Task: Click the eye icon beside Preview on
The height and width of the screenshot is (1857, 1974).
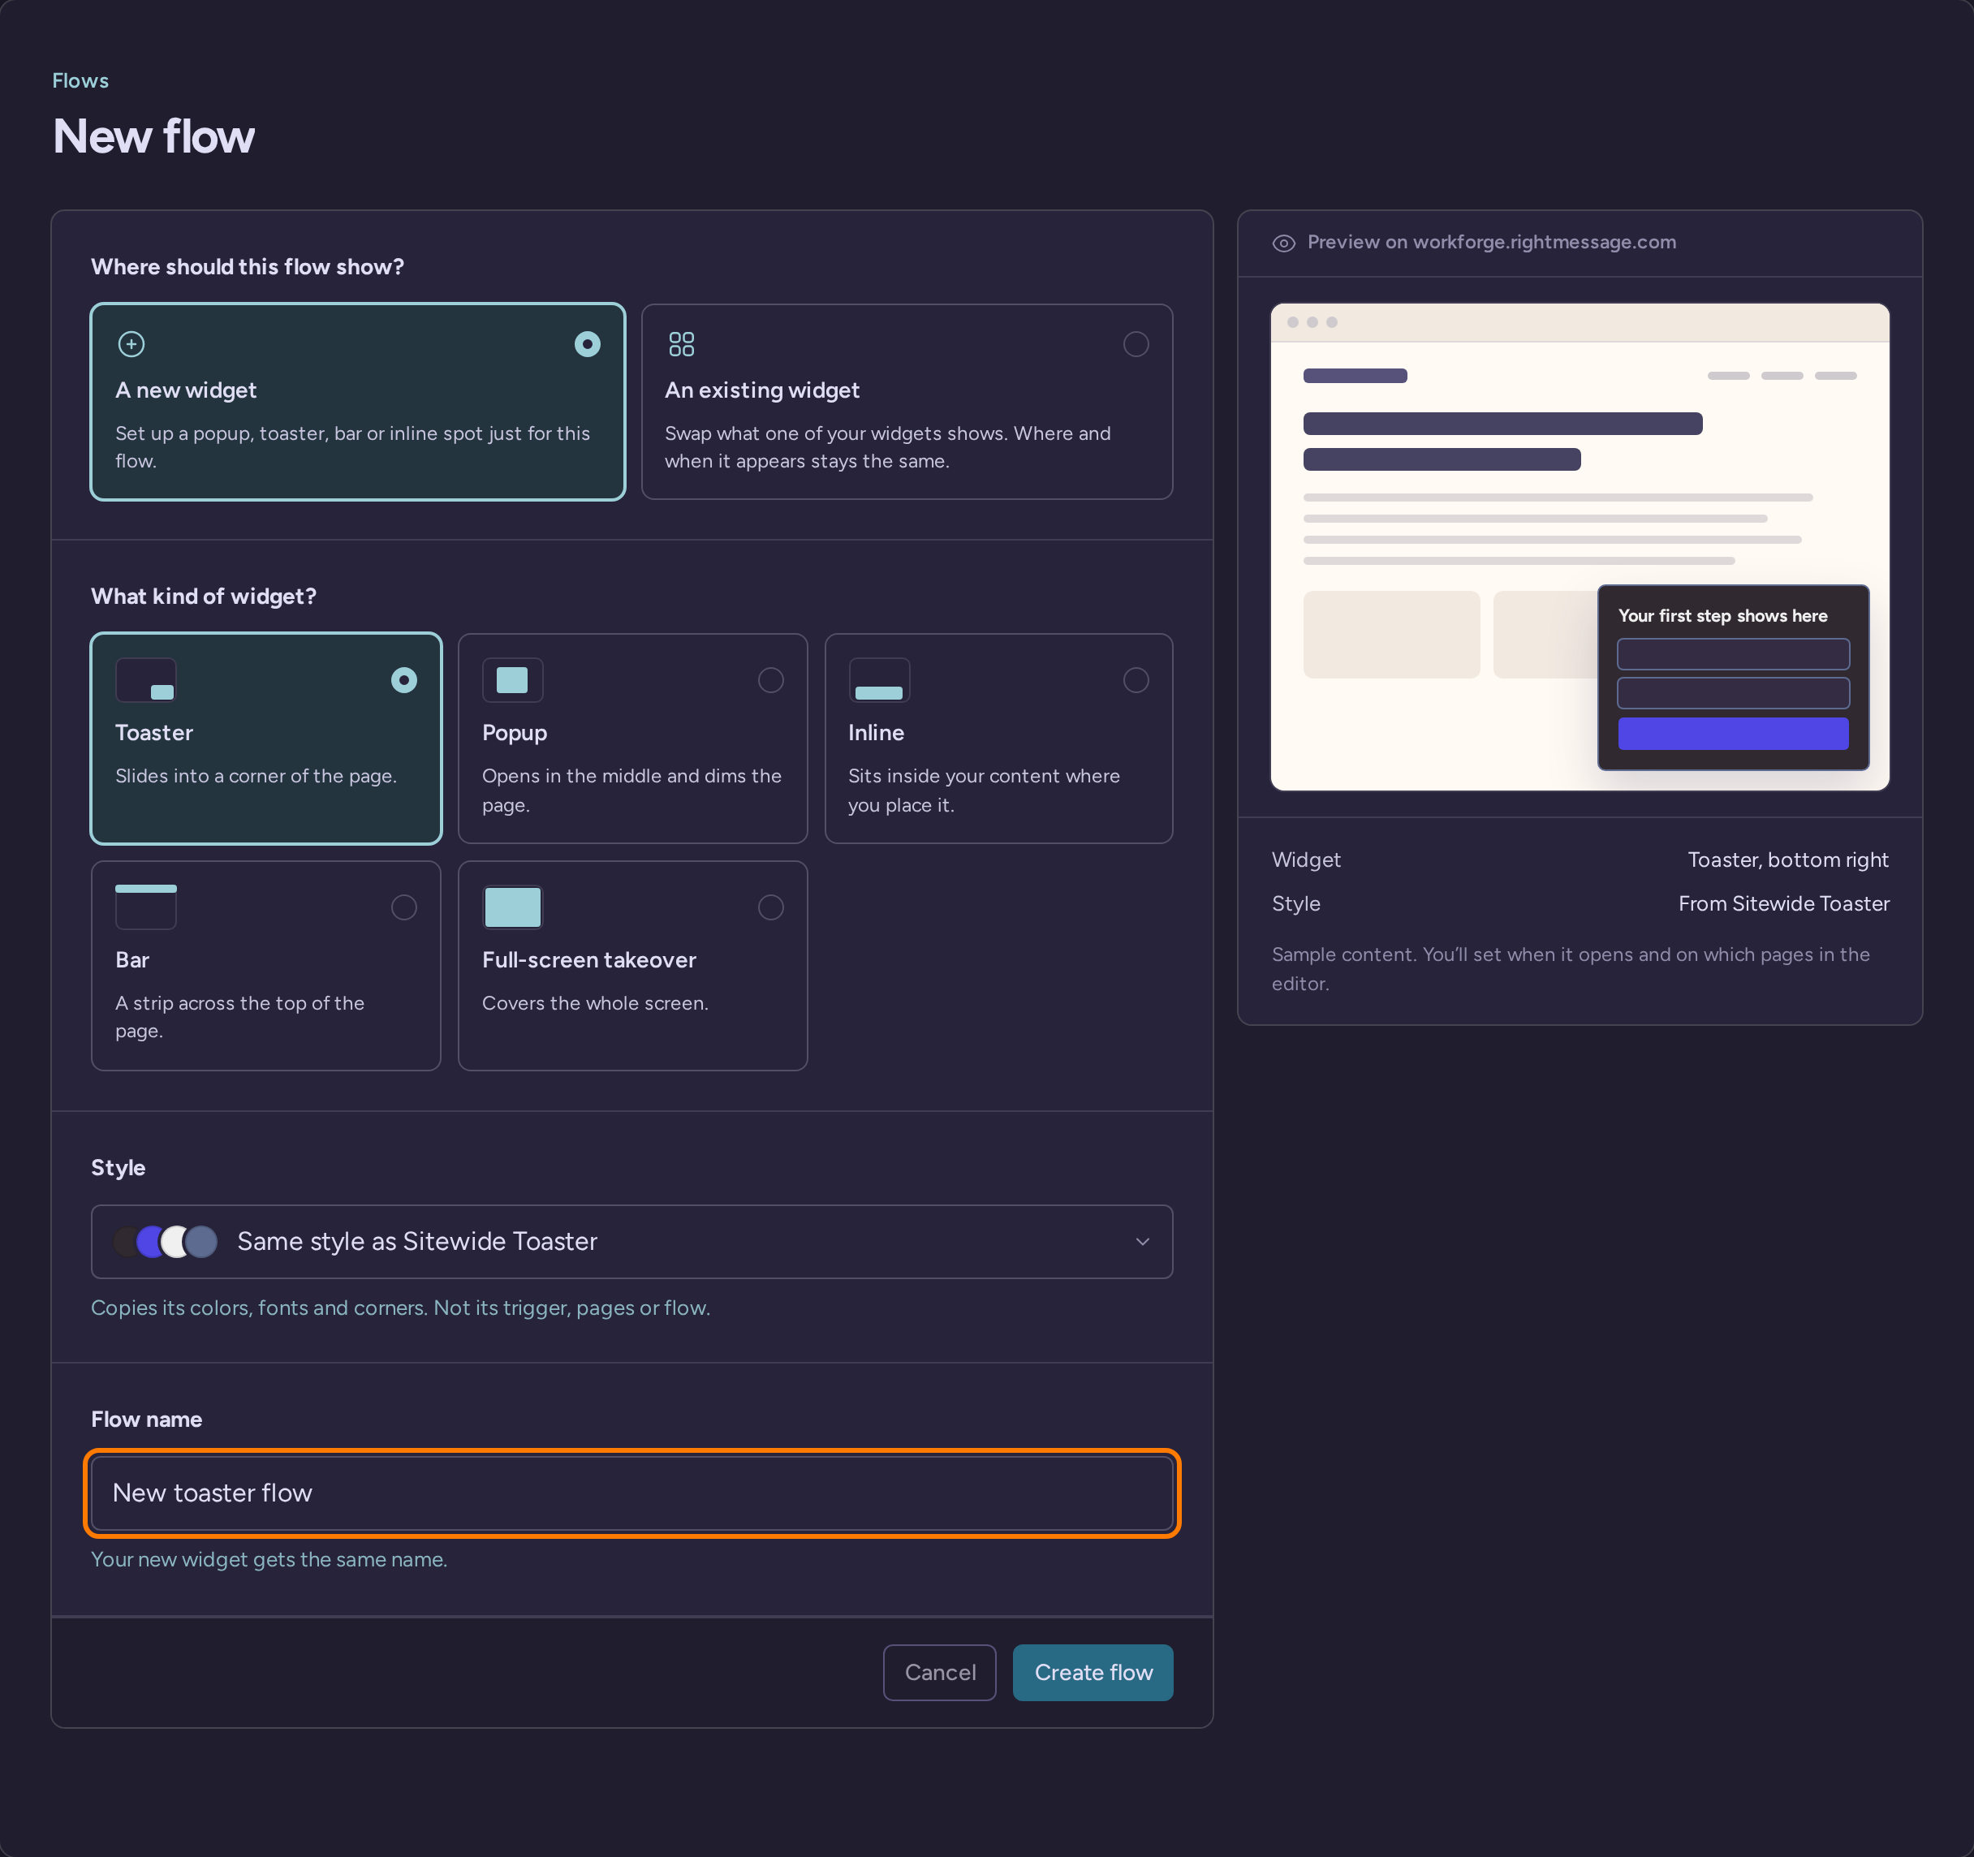Action: pos(1284,243)
